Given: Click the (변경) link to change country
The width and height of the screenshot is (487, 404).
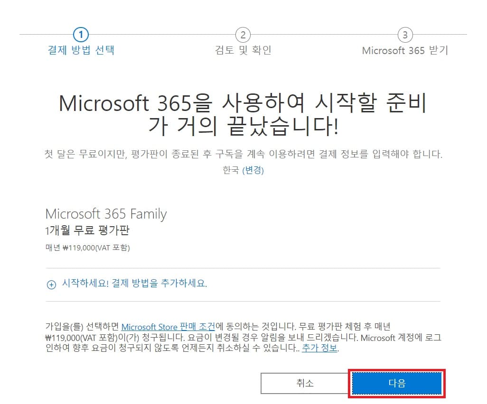Looking at the screenshot, I should pos(253,170).
